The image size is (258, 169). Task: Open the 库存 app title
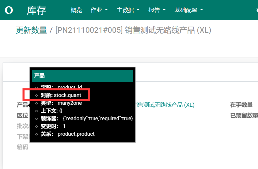point(36,10)
